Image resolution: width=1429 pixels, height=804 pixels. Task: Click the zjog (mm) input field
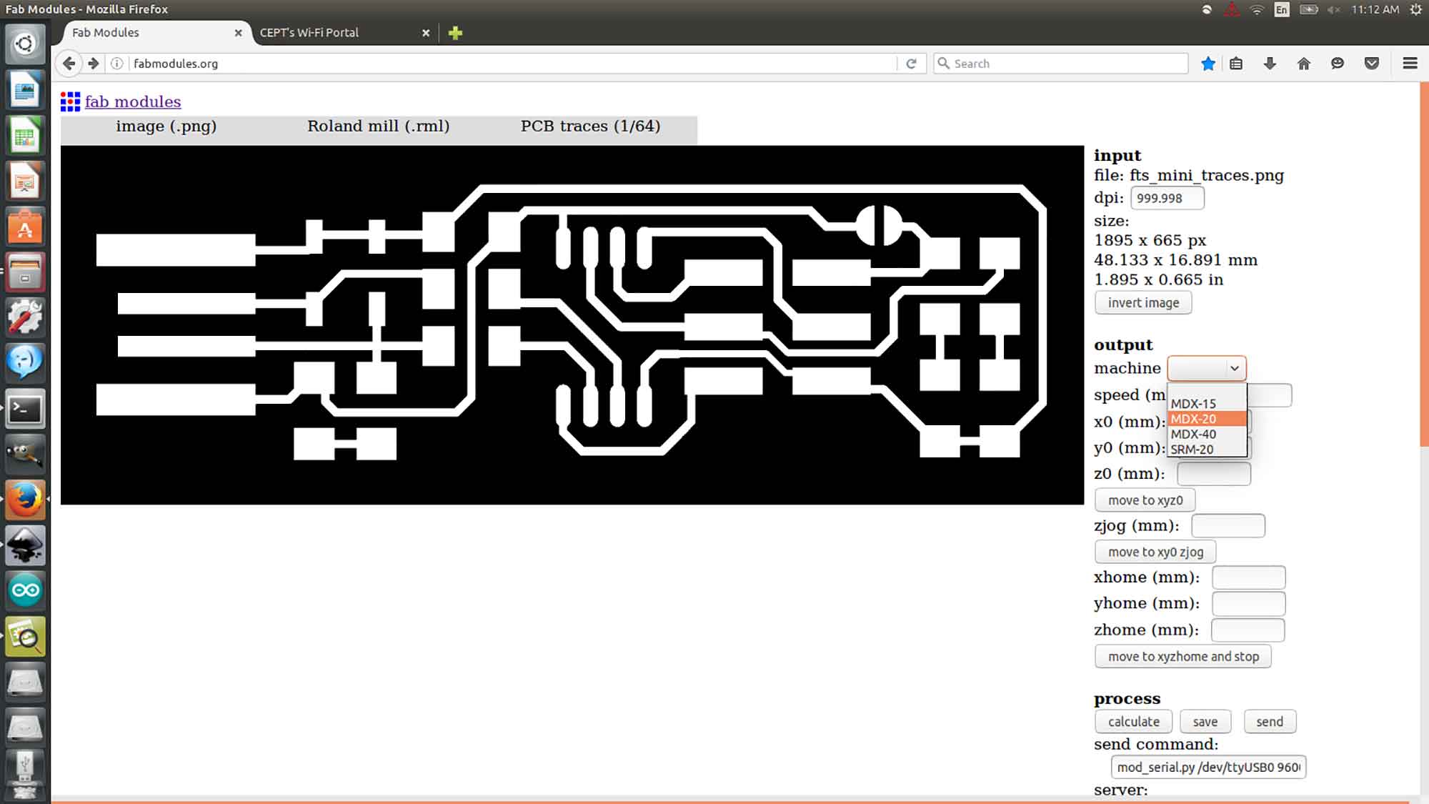1228,526
